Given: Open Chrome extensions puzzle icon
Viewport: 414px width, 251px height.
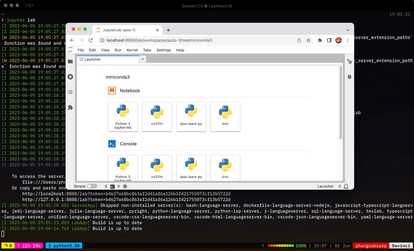Looking at the screenshot, I should pyautogui.click(x=320, y=40).
